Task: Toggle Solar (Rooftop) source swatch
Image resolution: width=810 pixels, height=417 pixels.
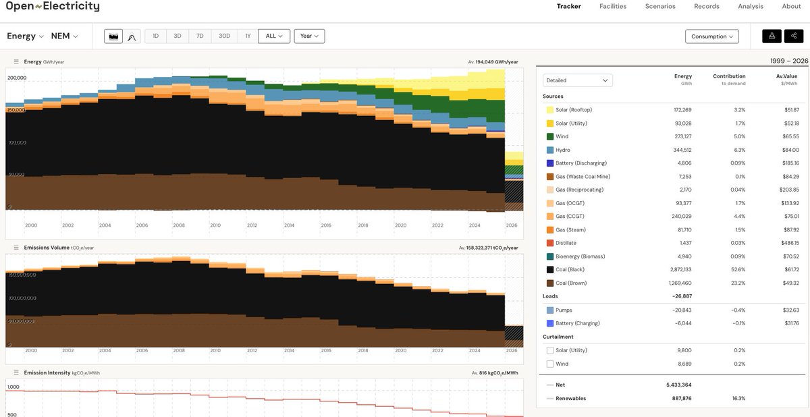Action: tap(550, 110)
